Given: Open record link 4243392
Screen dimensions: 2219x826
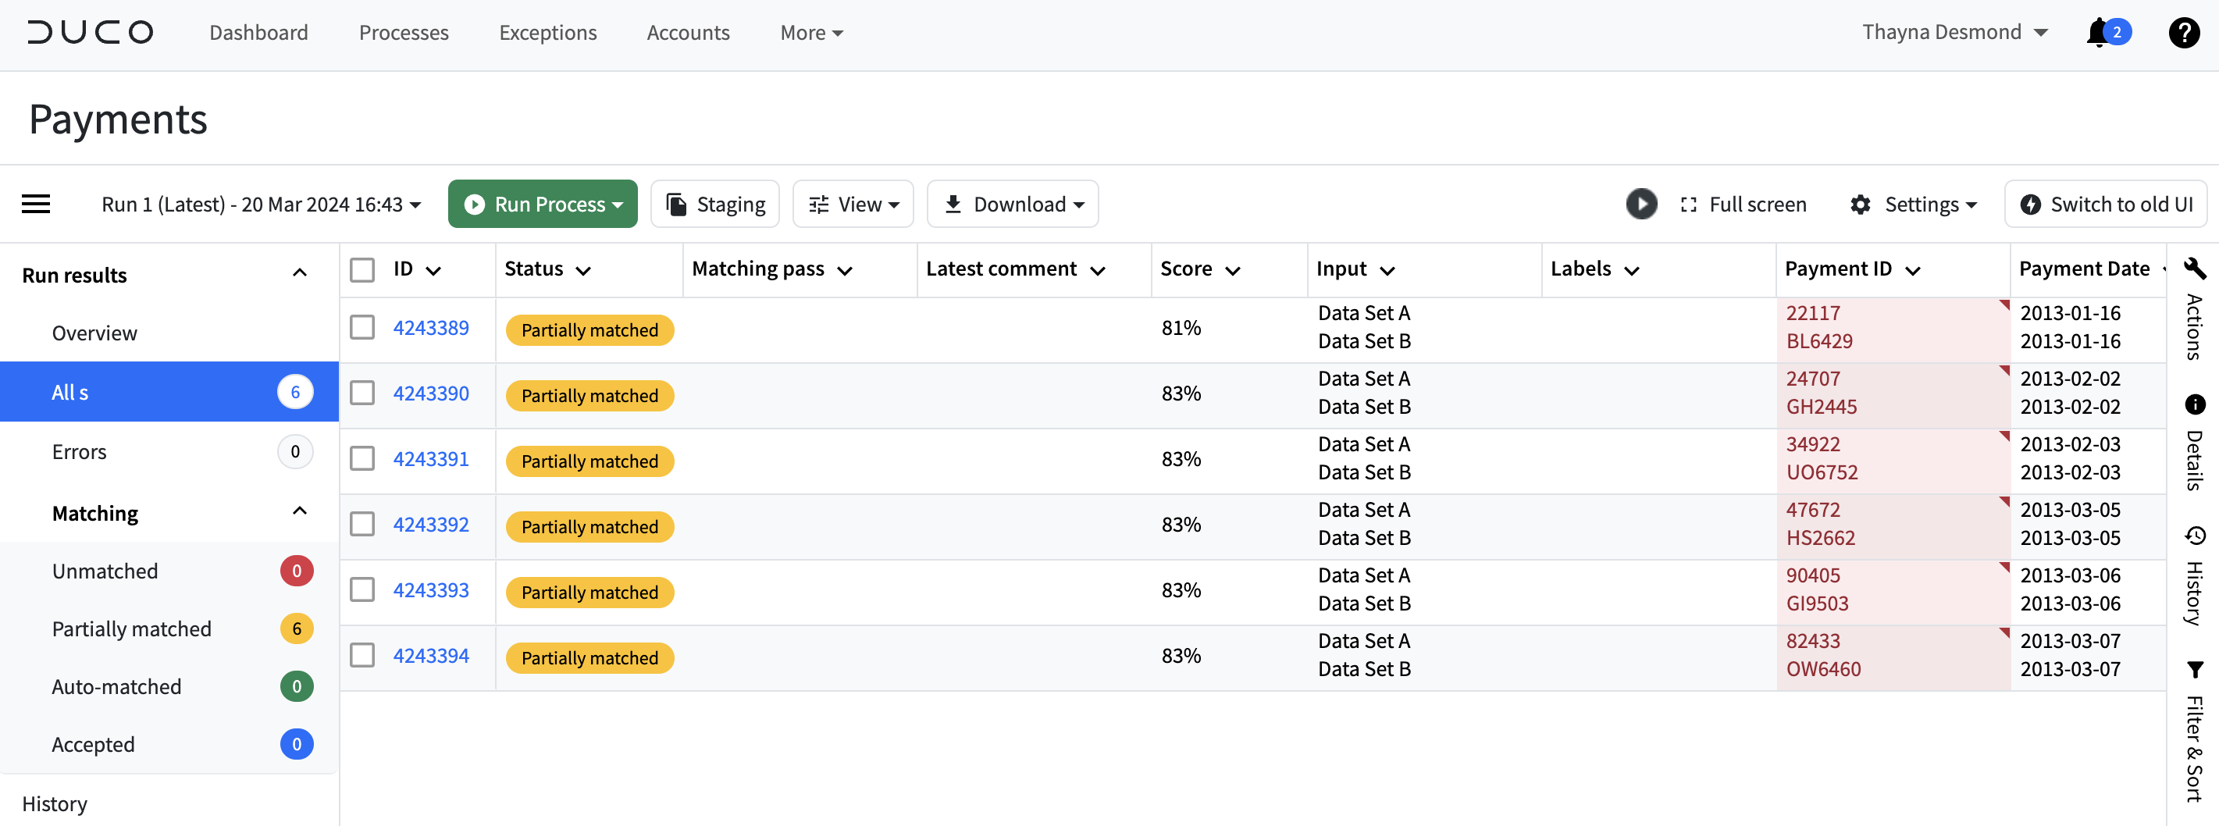Looking at the screenshot, I should point(431,524).
